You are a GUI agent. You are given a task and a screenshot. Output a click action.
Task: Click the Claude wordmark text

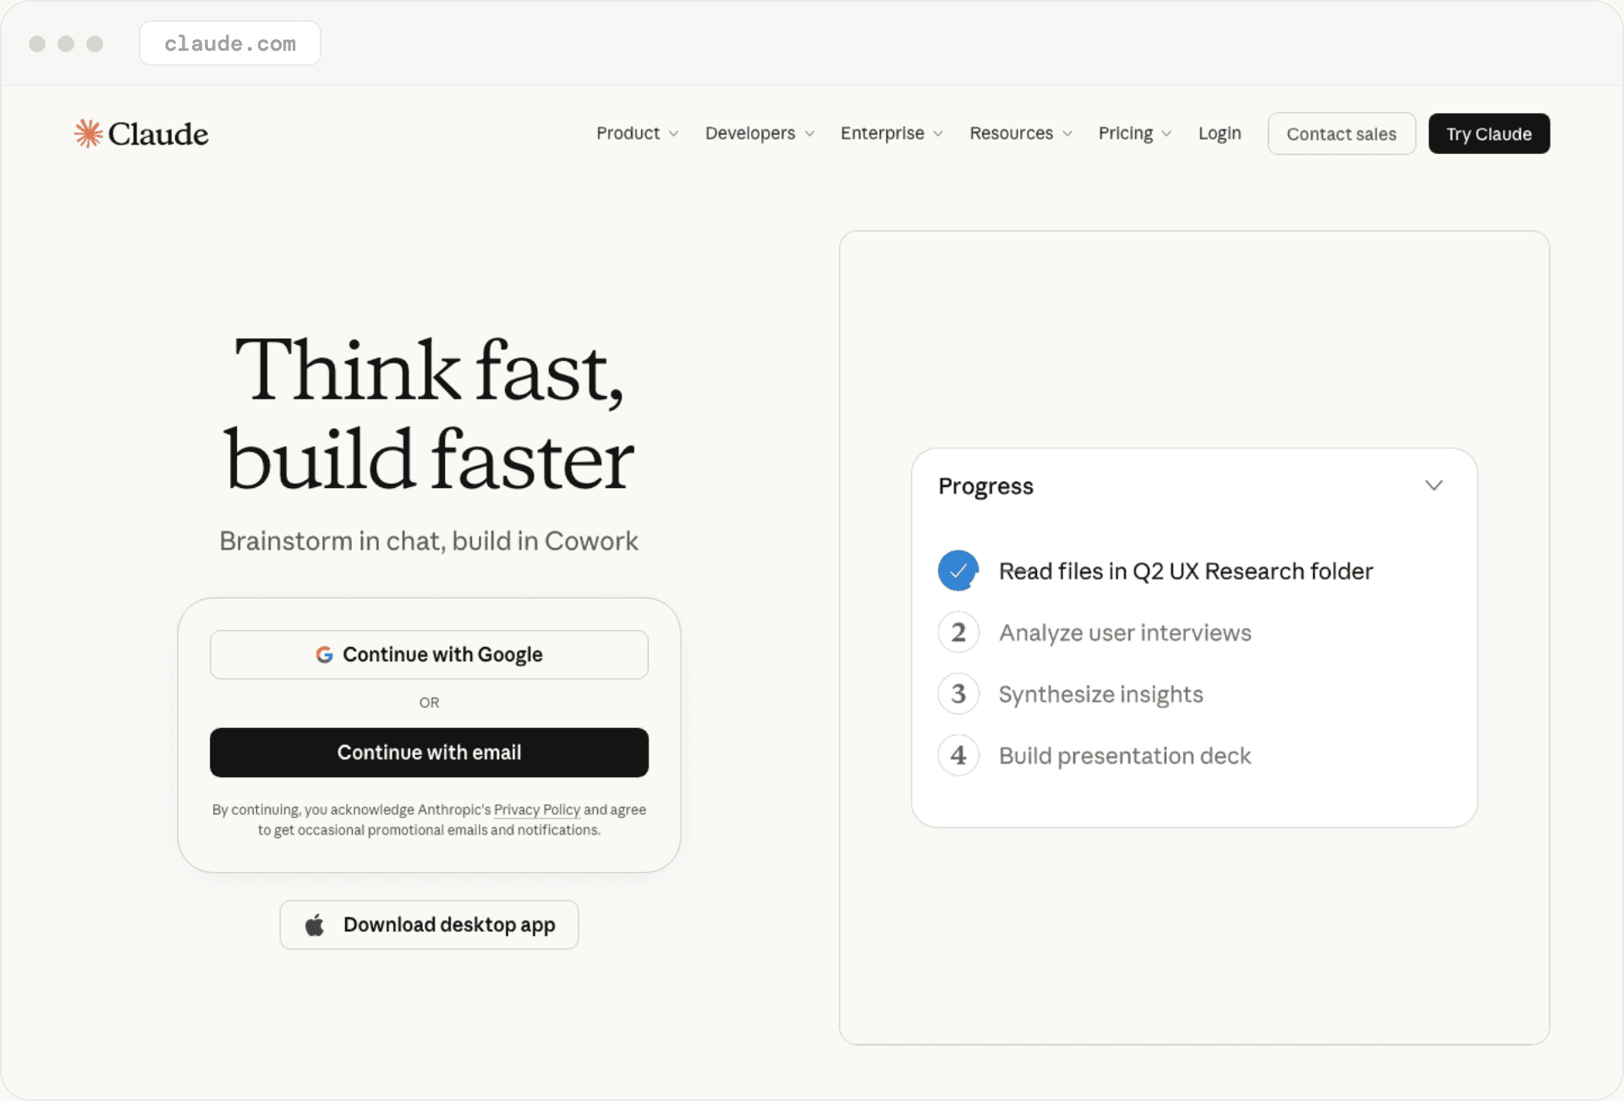[158, 134]
